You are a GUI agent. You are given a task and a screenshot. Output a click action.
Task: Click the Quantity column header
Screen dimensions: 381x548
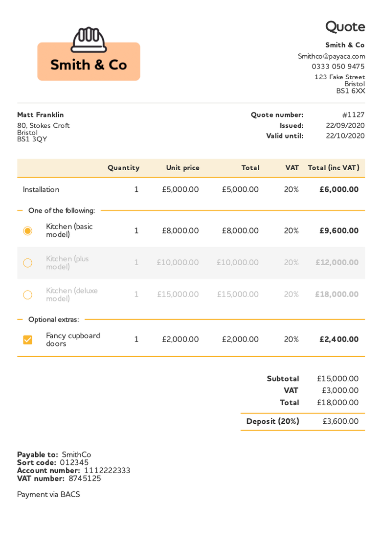coord(123,168)
